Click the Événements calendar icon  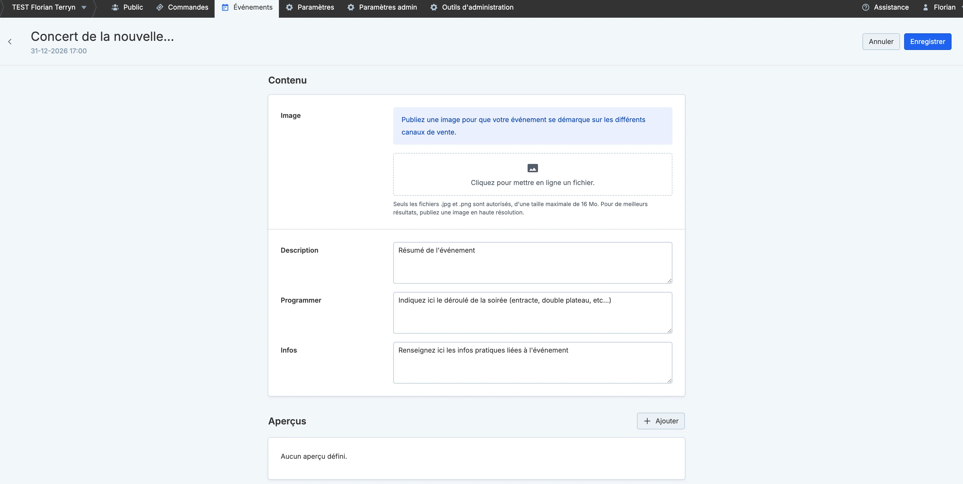pos(225,7)
